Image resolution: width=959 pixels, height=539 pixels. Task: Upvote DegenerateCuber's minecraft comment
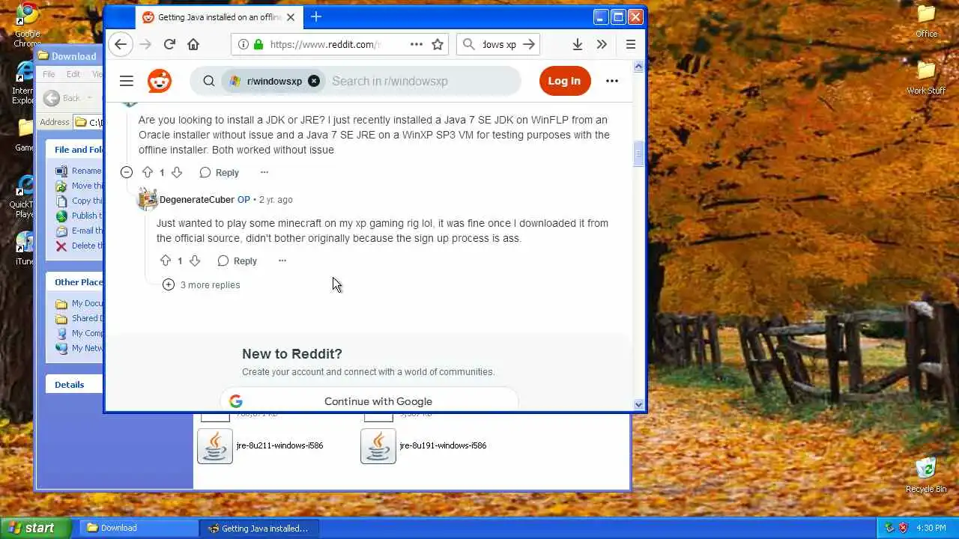click(166, 261)
